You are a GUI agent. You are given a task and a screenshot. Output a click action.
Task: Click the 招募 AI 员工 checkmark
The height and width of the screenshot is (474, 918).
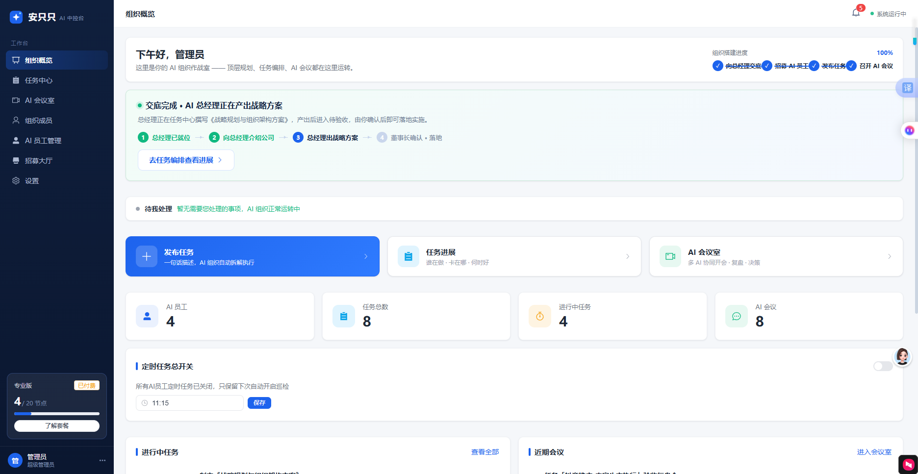pyautogui.click(x=767, y=66)
